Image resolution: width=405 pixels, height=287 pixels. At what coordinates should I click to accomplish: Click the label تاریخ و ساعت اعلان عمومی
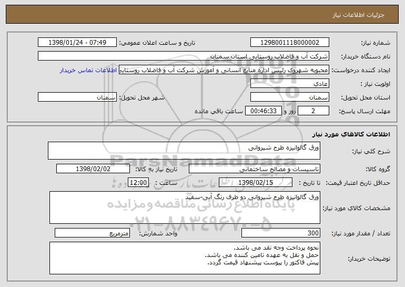157,43
